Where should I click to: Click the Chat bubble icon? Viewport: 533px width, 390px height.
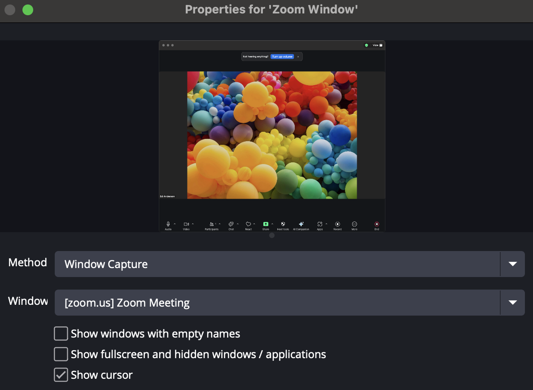231,224
